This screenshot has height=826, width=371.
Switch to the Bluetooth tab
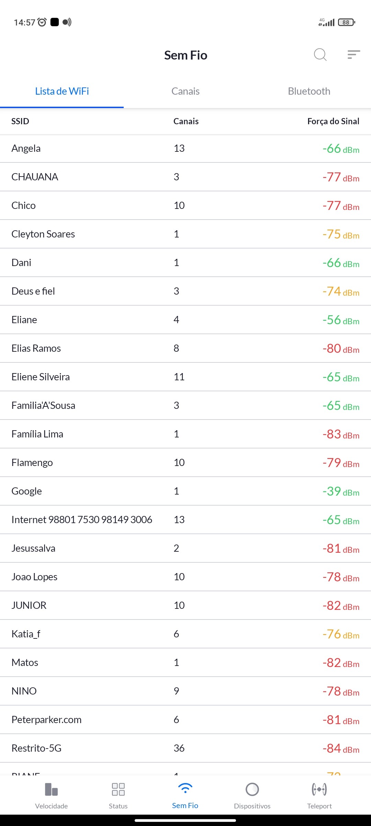(309, 91)
